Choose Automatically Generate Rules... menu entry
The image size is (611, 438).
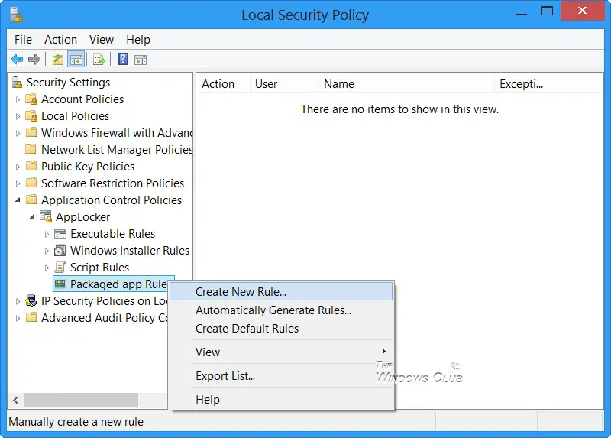pyautogui.click(x=280, y=310)
